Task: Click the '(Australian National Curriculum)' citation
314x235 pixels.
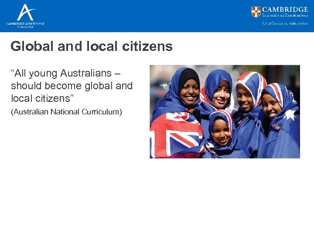Action: pos(66,112)
